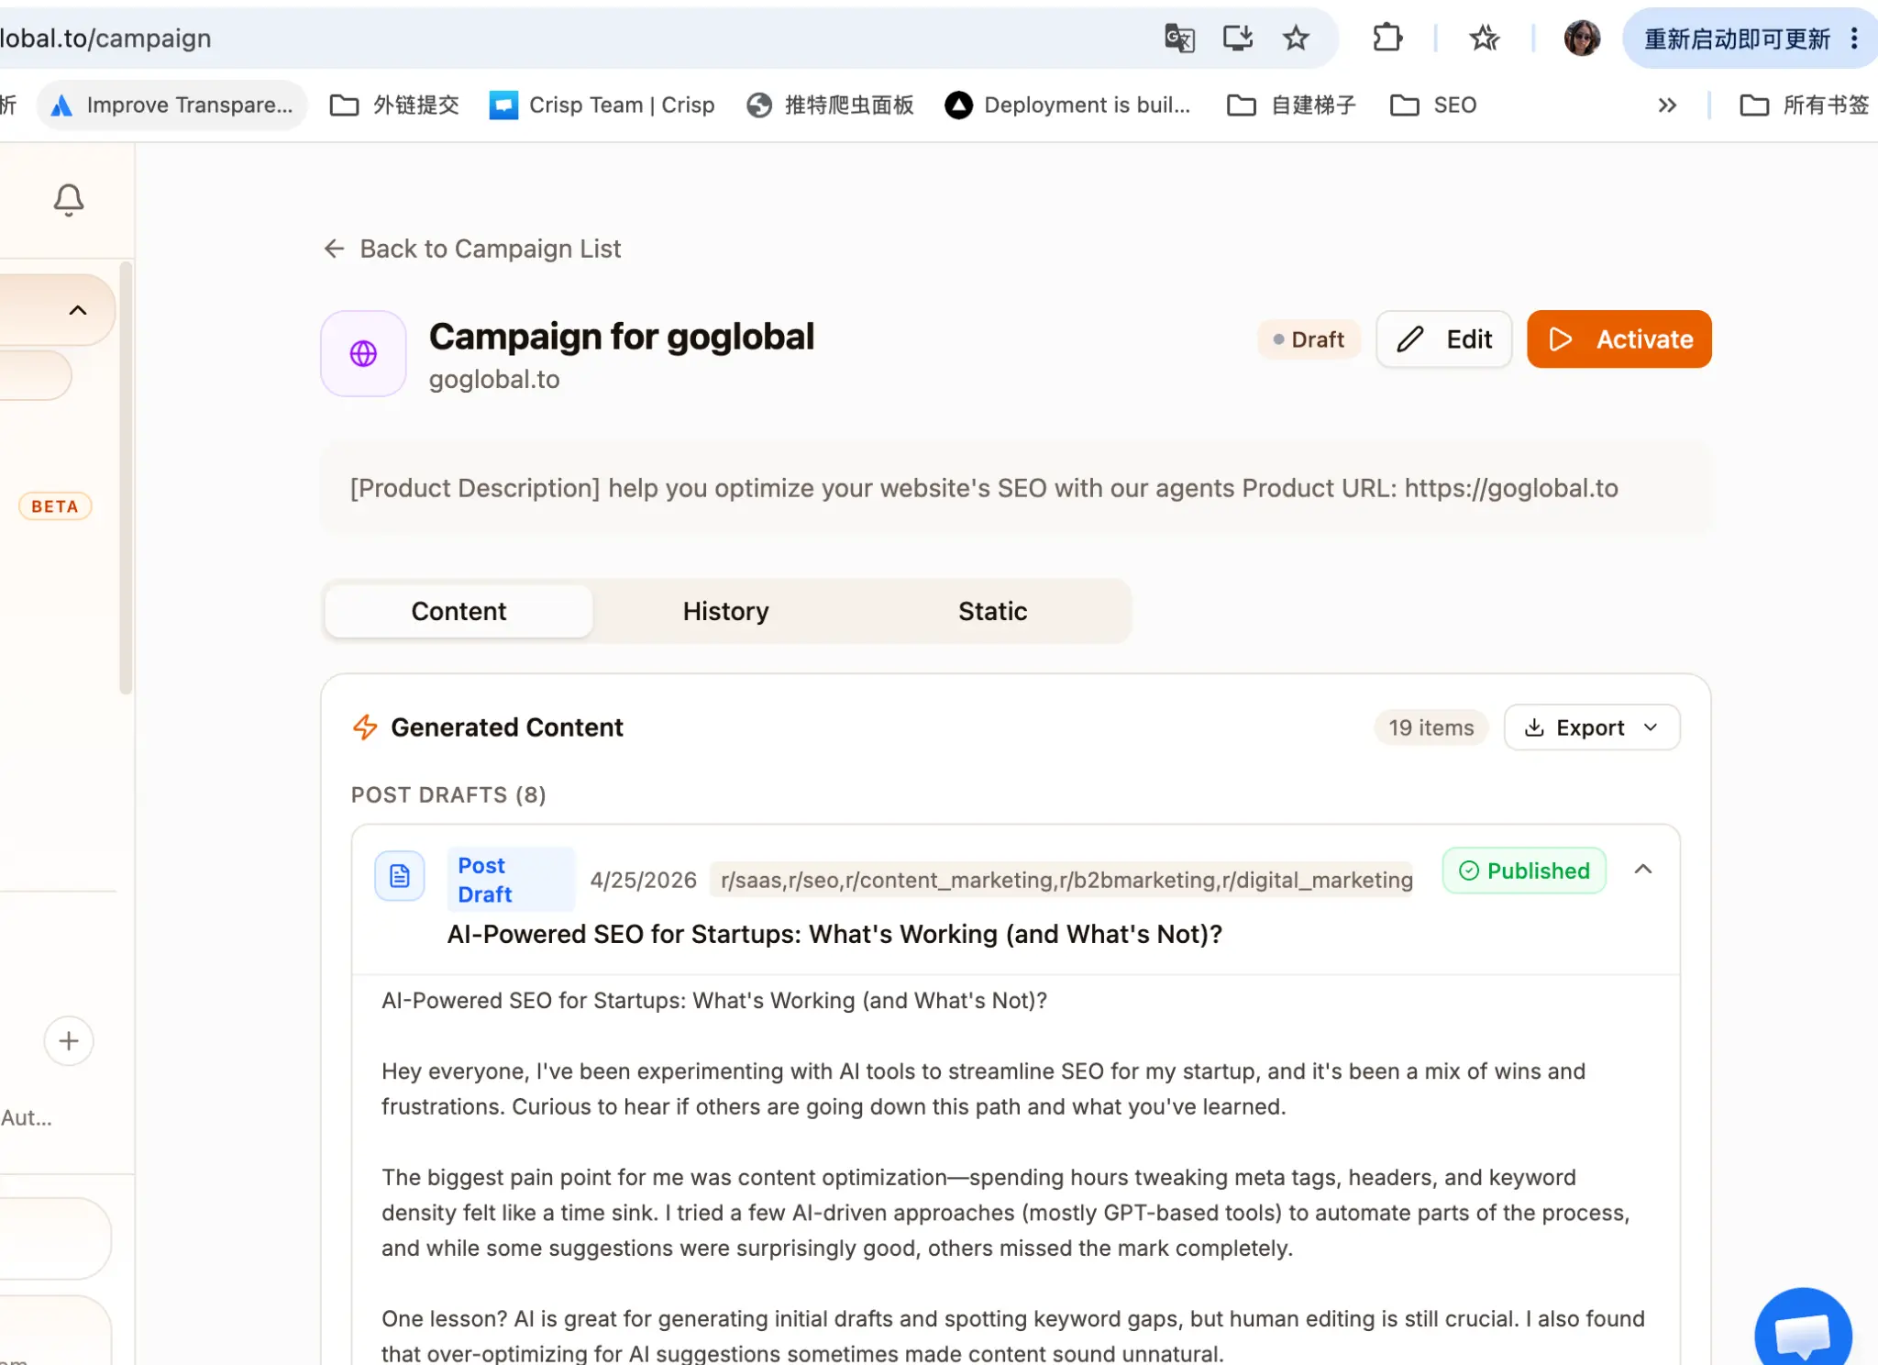Viewport: 1878px width, 1365px height.
Task: Switch to the Content tab
Action: pyautogui.click(x=458, y=611)
